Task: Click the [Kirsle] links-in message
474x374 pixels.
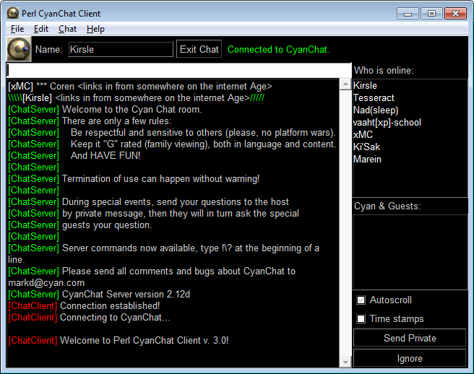Action: [x=137, y=98]
